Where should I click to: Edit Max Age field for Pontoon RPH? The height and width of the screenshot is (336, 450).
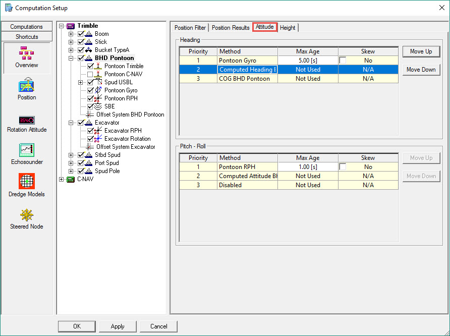307,167
